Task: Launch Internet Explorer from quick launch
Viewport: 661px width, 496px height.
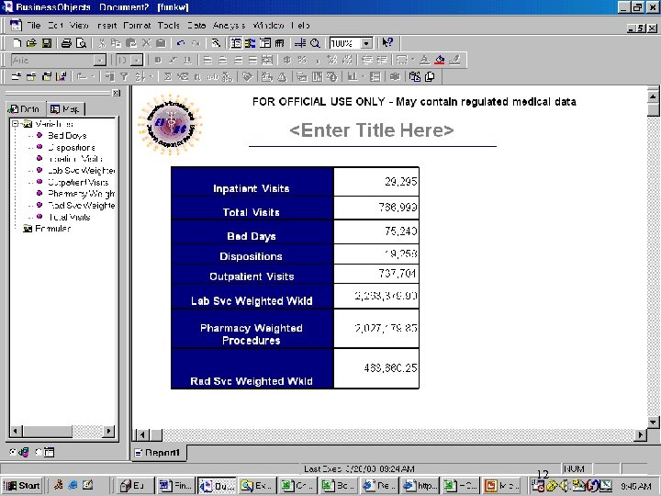Action: tap(73, 486)
